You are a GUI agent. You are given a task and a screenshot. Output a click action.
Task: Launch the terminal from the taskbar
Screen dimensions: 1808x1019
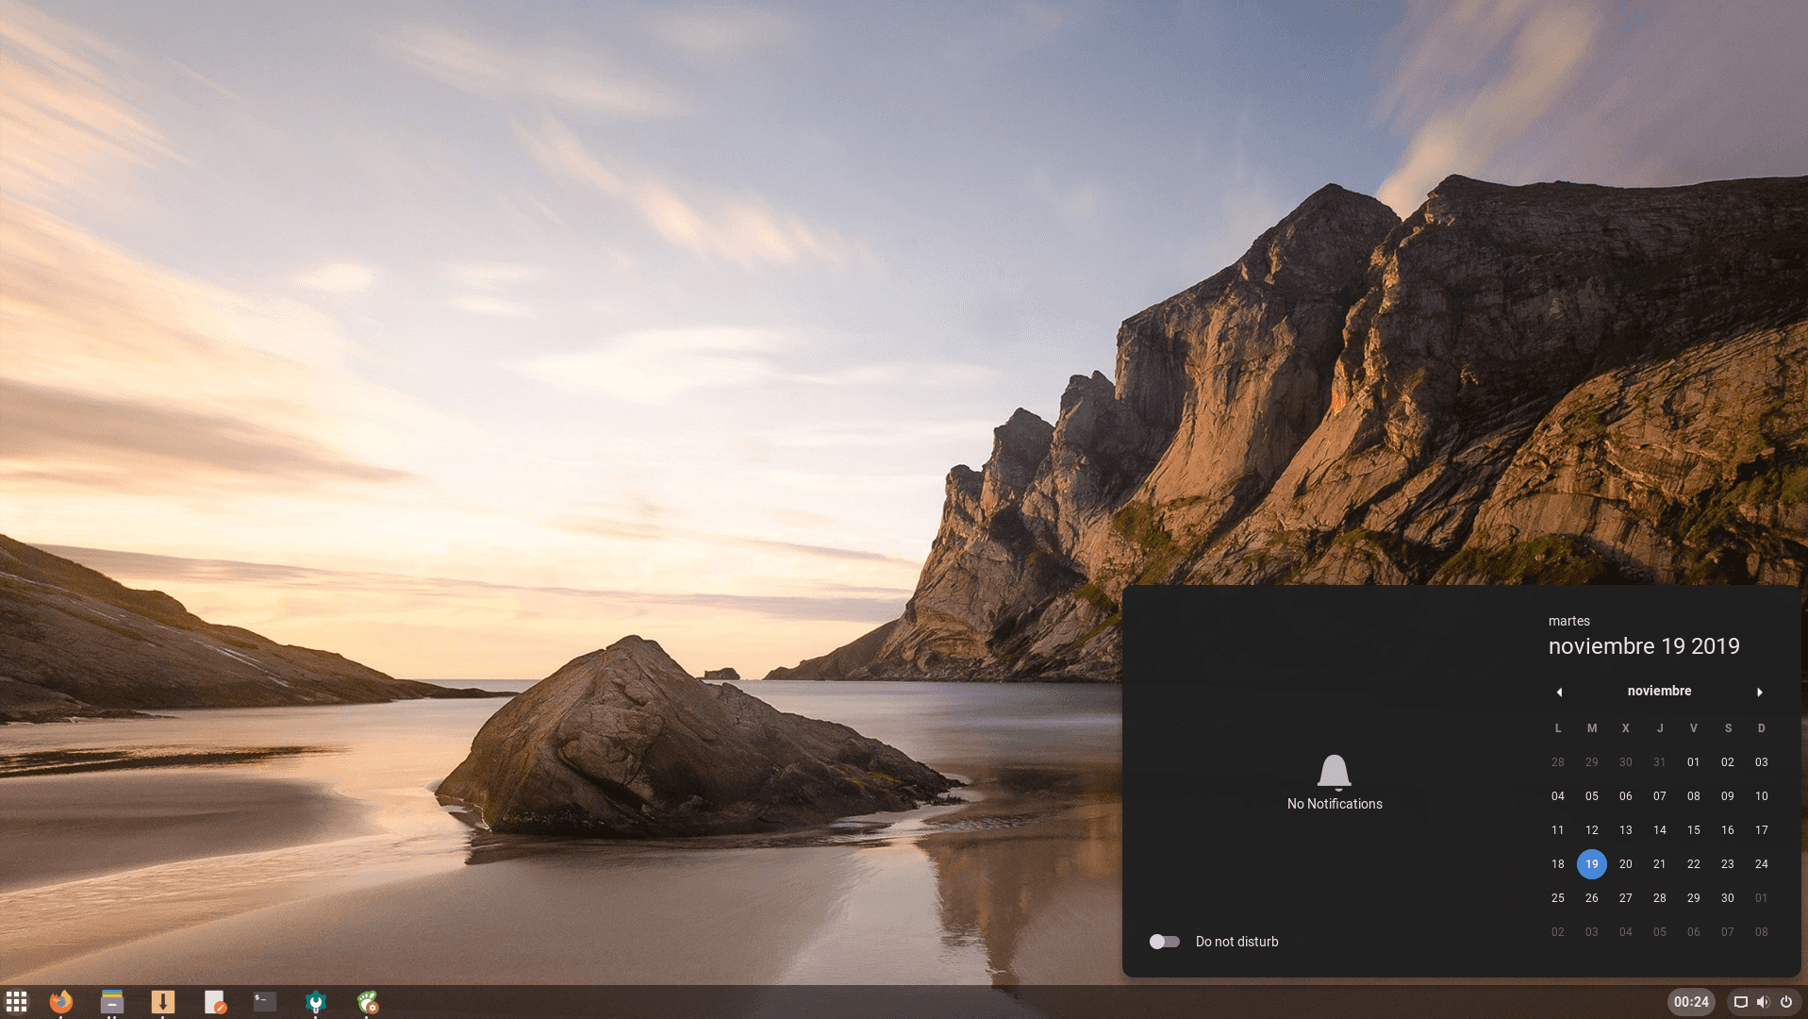tap(265, 1001)
